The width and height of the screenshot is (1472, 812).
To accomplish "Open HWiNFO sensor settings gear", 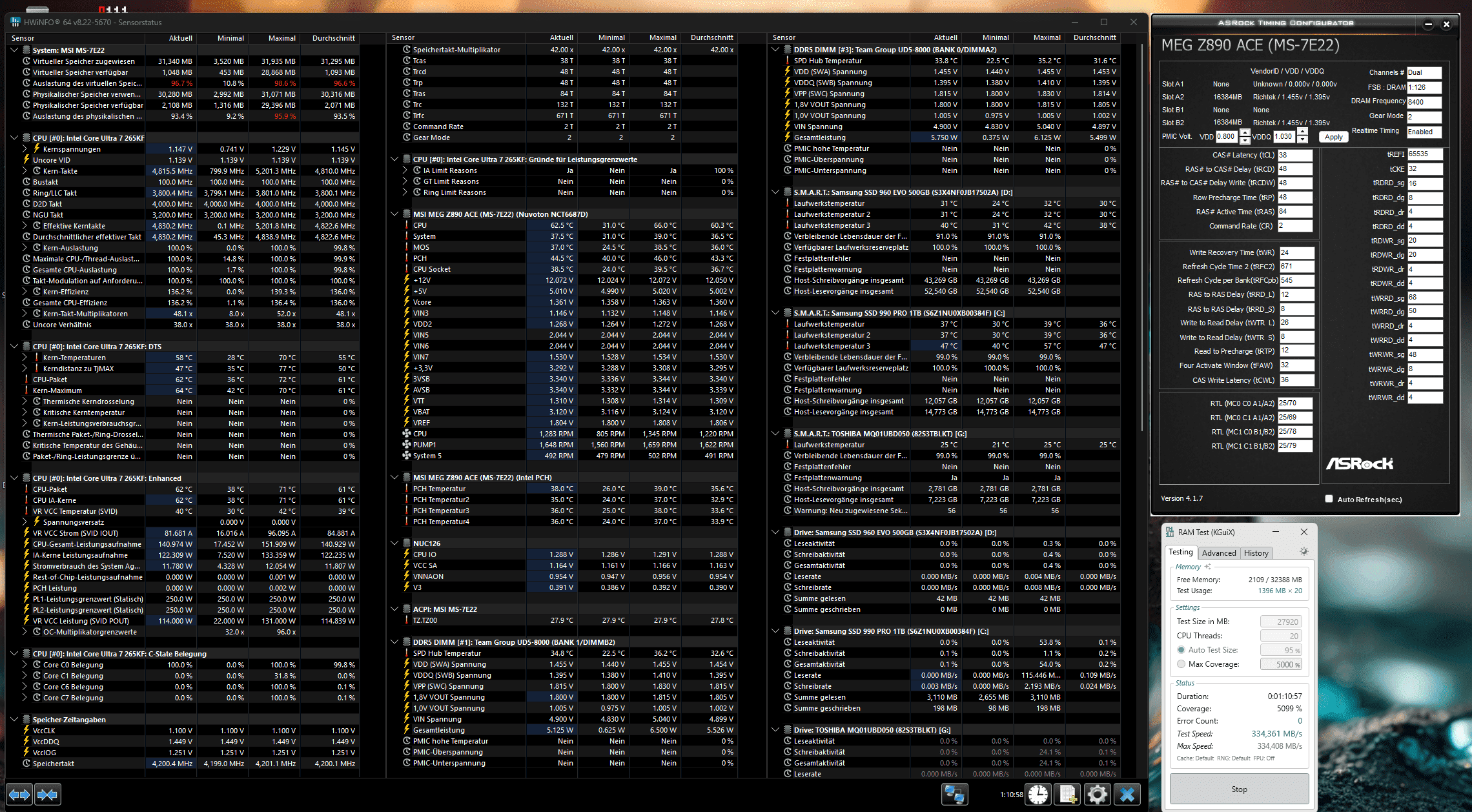I will (x=1097, y=795).
